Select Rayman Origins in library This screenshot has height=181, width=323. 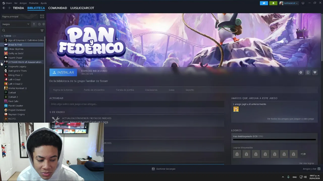(24, 114)
